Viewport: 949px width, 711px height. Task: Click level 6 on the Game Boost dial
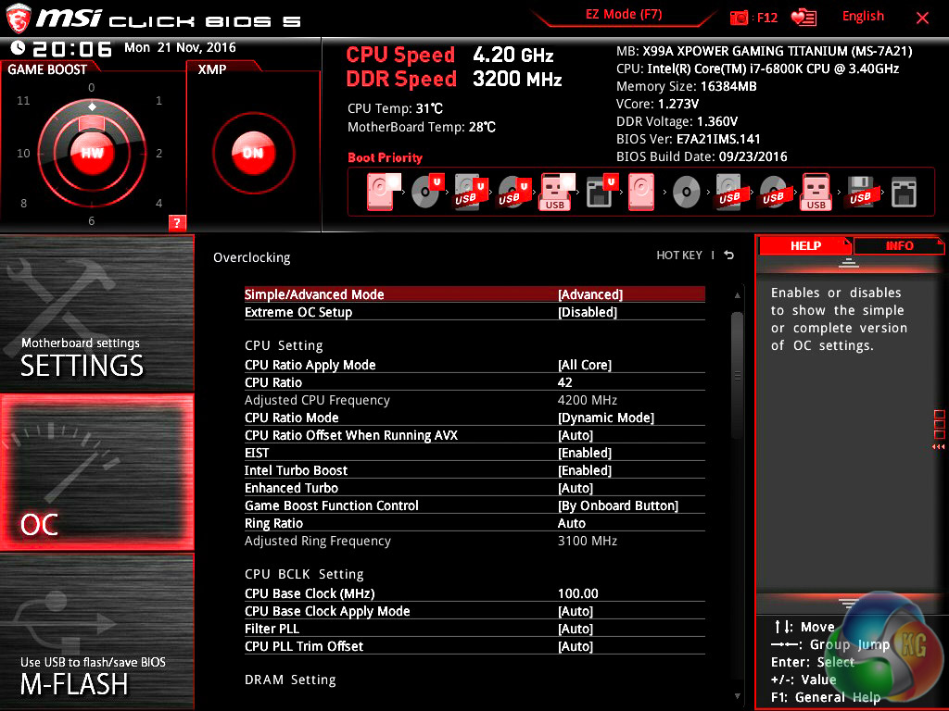pos(92,220)
